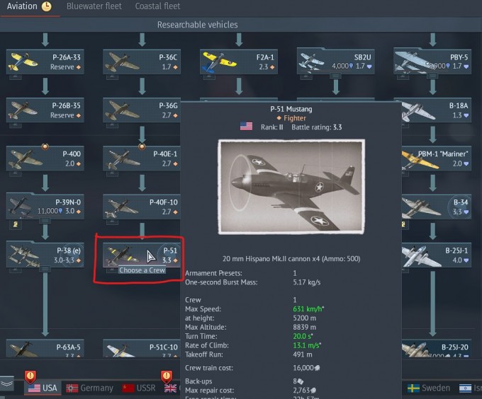This screenshot has width=482, height=399.
Task: Click the Researchable vehicles header
Action: coord(197,25)
